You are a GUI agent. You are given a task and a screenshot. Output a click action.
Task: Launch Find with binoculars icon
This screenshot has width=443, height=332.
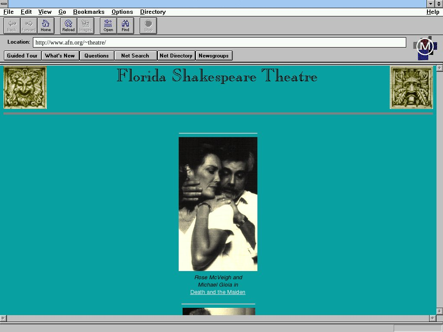tap(125, 26)
